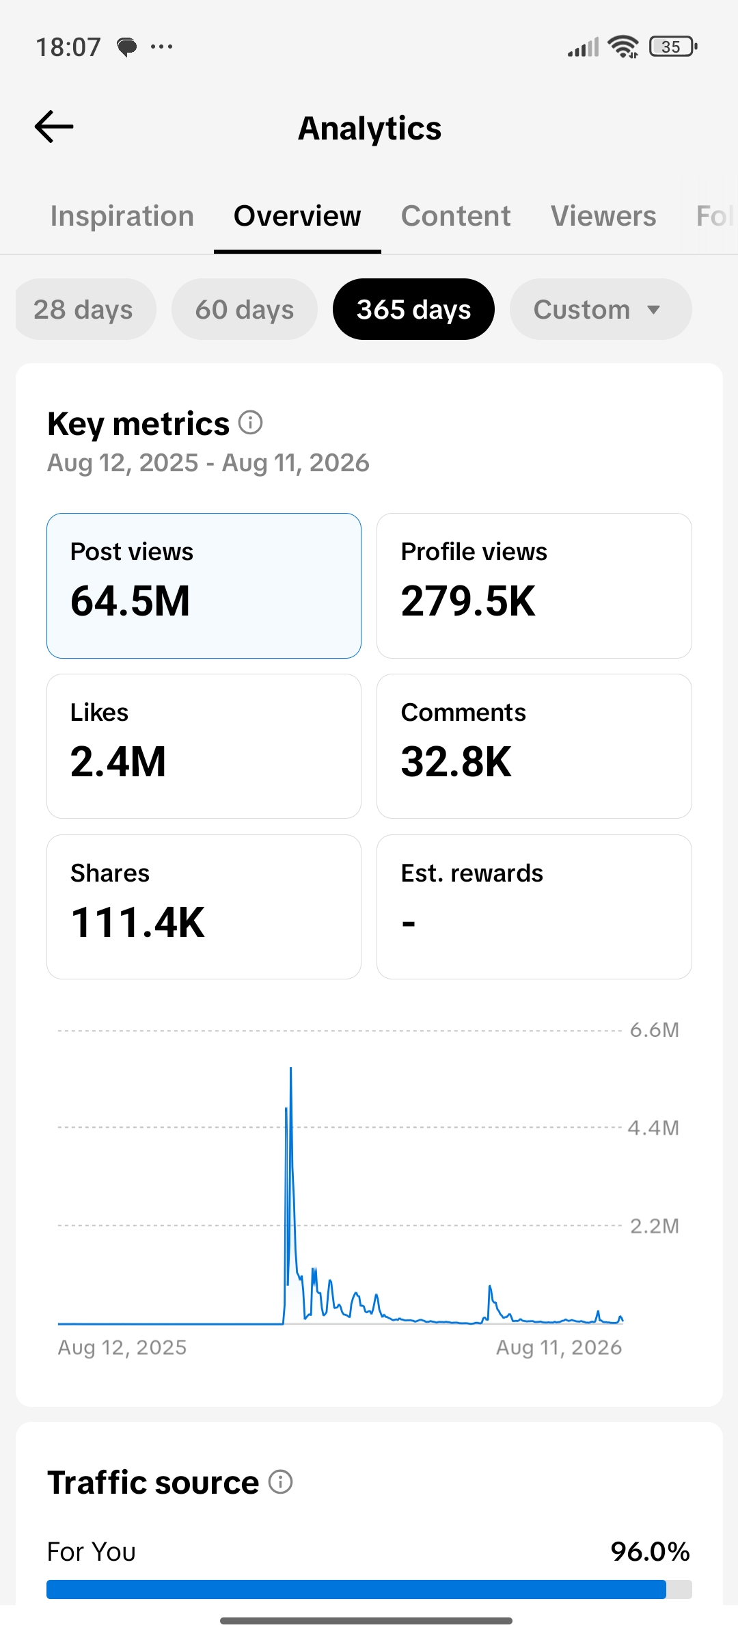Select the 60 days range
This screenshot has height=1636, width=738.
pos(245,309)
